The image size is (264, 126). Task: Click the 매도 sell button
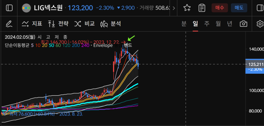click(239, 8)
